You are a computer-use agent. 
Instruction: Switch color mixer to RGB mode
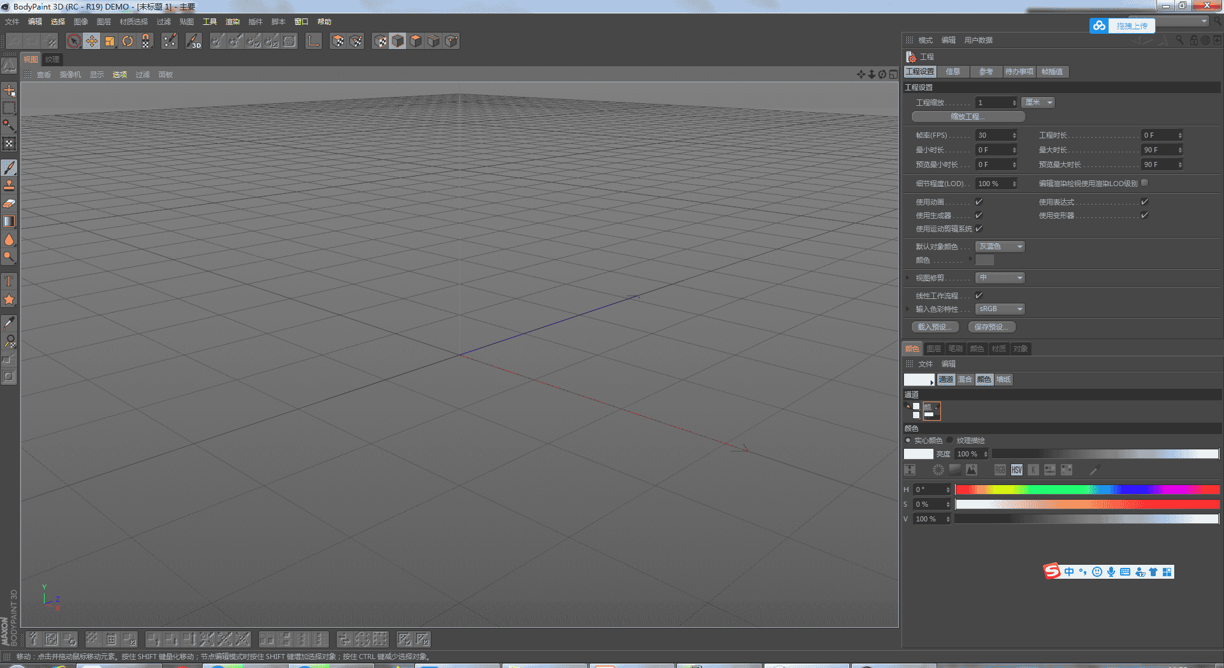click(1000, 470)
